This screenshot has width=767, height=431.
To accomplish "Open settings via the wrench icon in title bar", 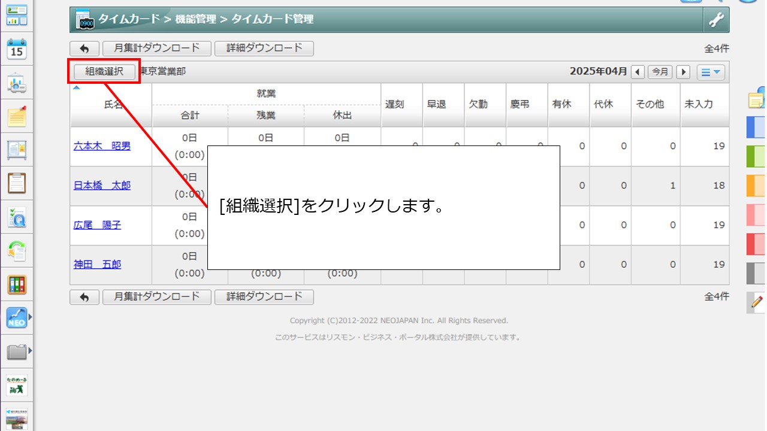I will (717, 19).
